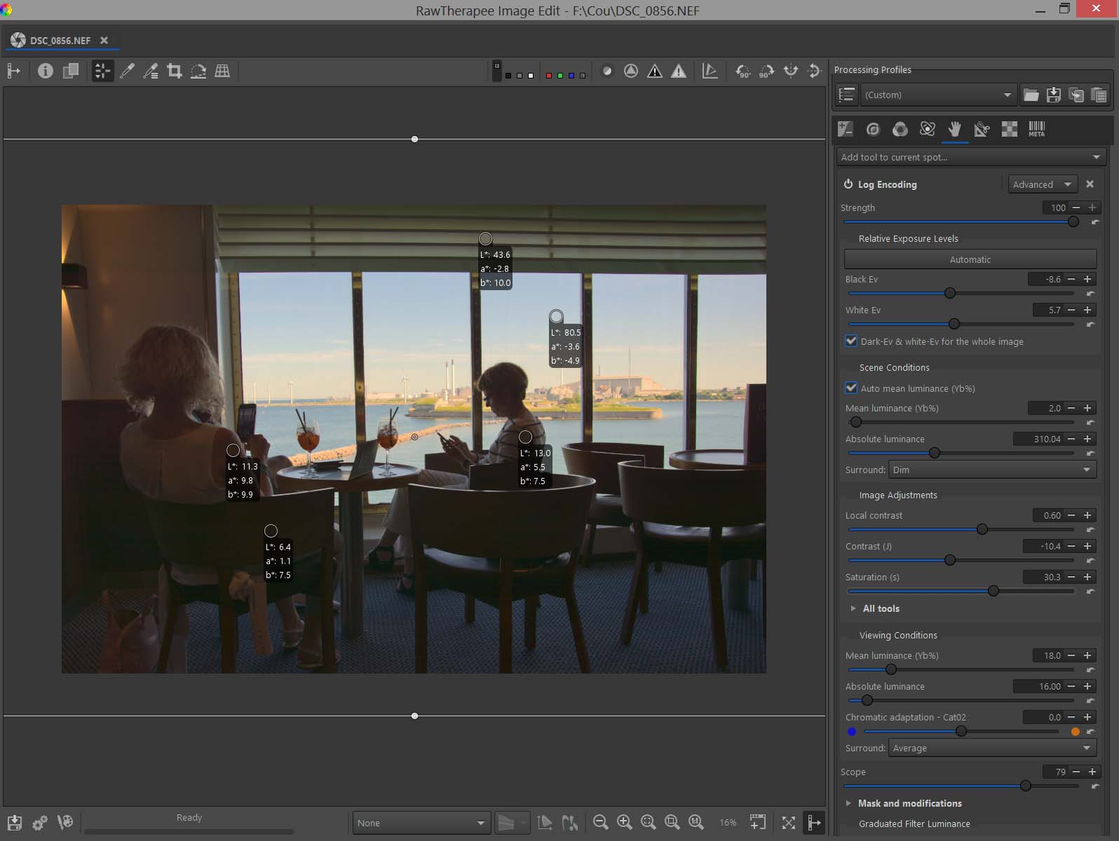This screenshot has height=841, width=1119.
Task: Click the Strength slider handle
Action: [x=1073, y=221]
